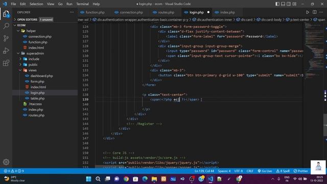Open the Run menu
Viewport: 327px width, 184px height.
point(69,4)
